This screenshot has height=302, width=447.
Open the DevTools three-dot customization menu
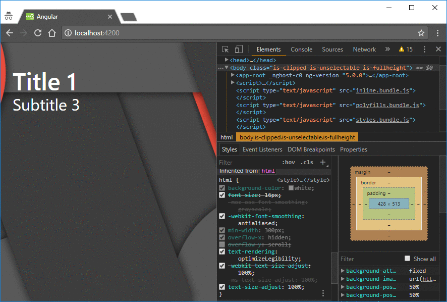(425, 49)
